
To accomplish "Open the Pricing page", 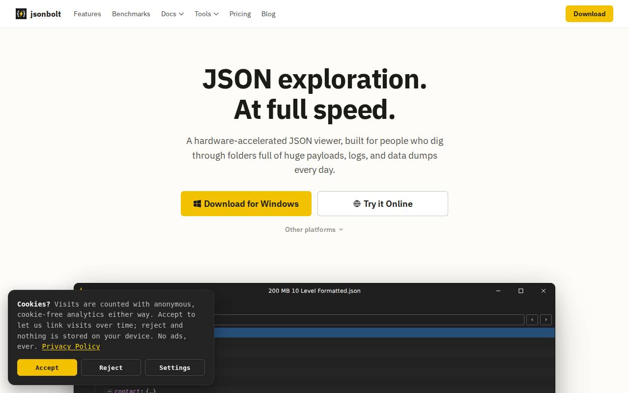I will [x=240, y=14].
